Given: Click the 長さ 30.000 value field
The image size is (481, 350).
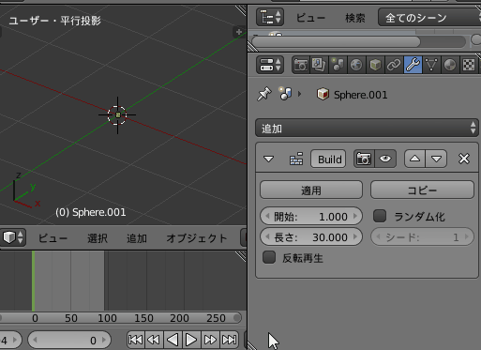Looking at the screenshot, I should pos(311,236).
